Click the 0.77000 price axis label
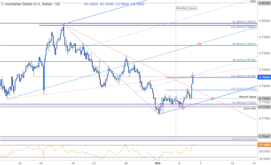 [264, 118]
